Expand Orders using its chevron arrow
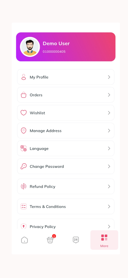This screenshot has width=128, height=278. [x=109, y=95]
